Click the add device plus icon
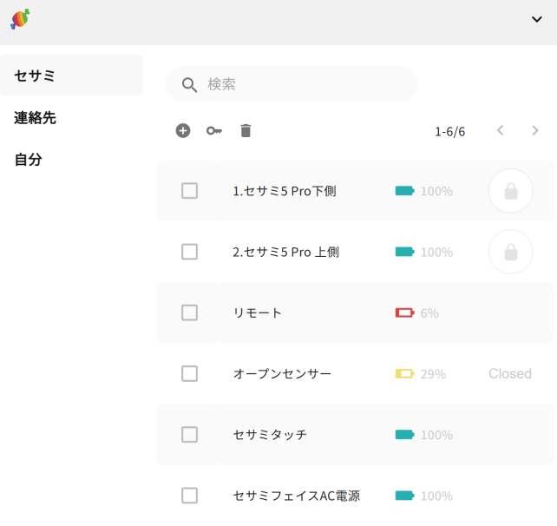Image resolution: width=557 pixels, height=526 pixels. tap(183, 131)
